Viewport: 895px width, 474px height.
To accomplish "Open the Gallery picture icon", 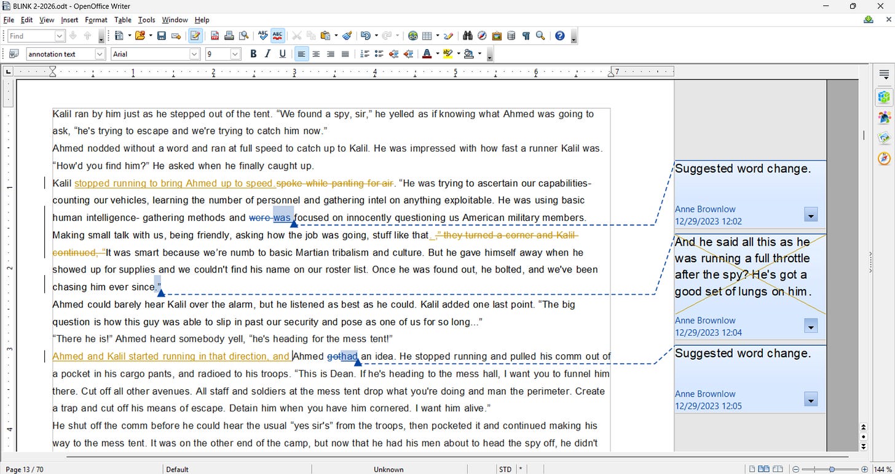I will [x=497, y=36].
